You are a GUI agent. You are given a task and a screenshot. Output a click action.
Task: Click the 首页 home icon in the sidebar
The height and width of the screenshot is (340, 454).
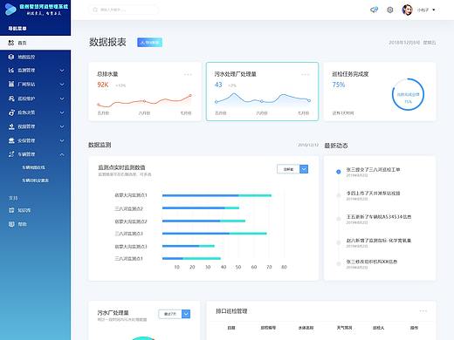tap(11, 43)
